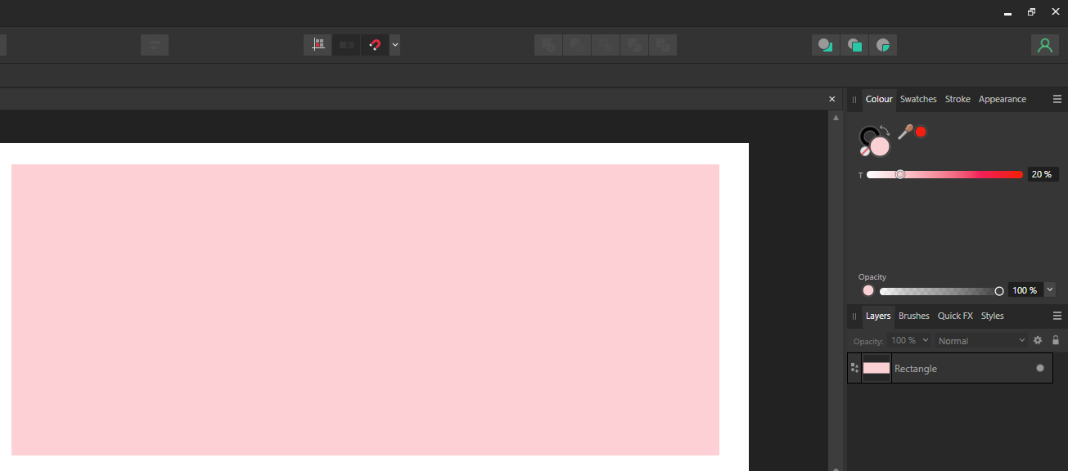1068x471 pixels.
Task: Click the account person icon
Action: [x=1045, y=45]
